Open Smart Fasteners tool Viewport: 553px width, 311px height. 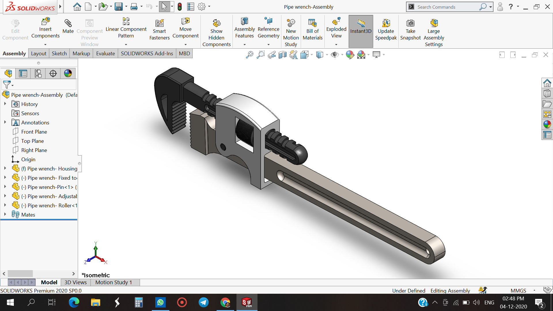[159, 30]
